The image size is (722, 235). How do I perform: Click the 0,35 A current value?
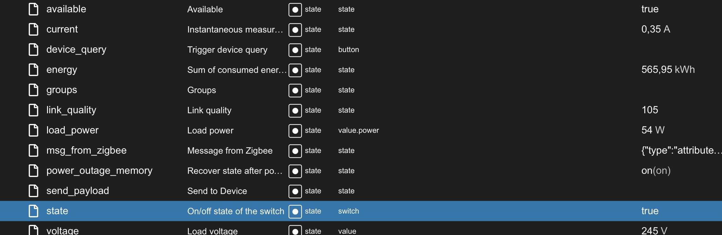pos(655,29)
